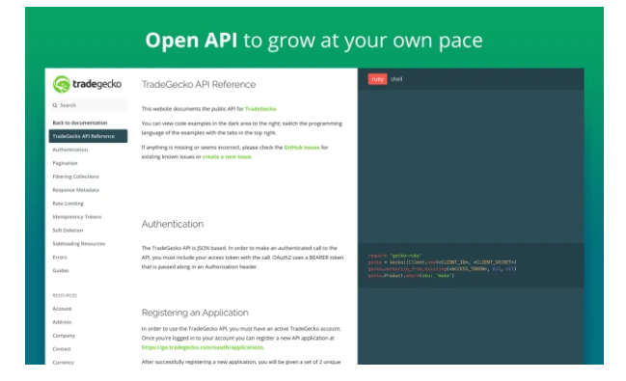Select Sideloading Resources sidebar item
Screen dimensions: 626x381
[79, 244]
